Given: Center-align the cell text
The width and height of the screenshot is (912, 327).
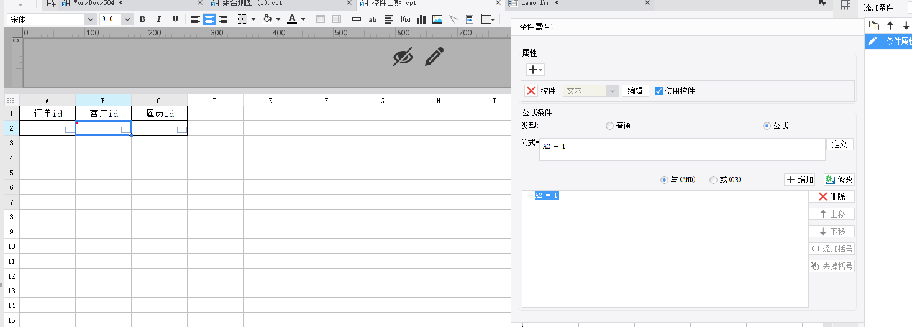Looking at the screenshot, I should (x=209, y=19).
